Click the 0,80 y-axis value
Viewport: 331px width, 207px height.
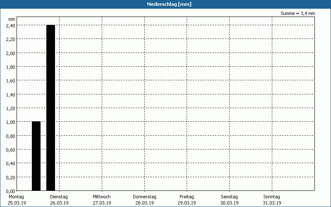[x=11, y=136]
